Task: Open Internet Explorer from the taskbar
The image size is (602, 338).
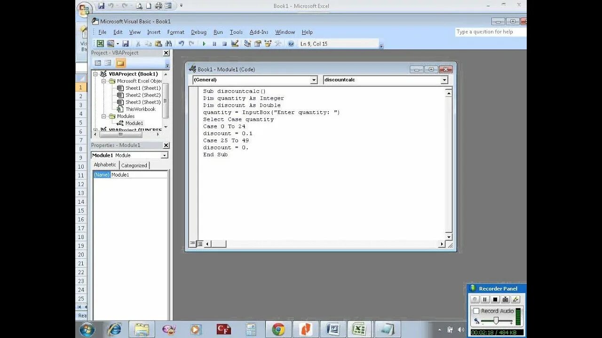Action: (x=114, y=330)
